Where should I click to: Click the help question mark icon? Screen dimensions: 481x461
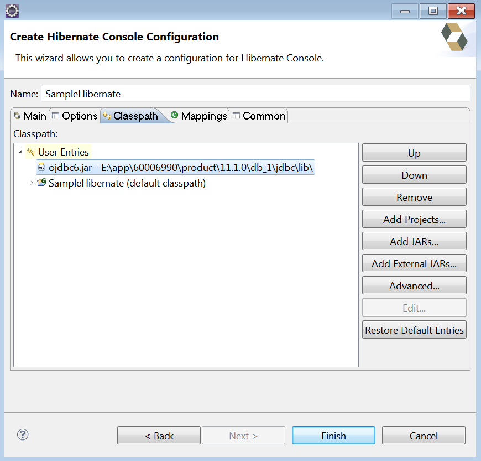coord(22,435)
